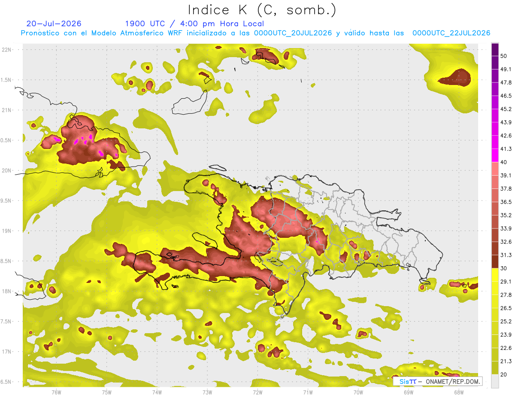Click the colorbar label '32.6'
The width and height of the screenshot is (515, 398).
506,242
